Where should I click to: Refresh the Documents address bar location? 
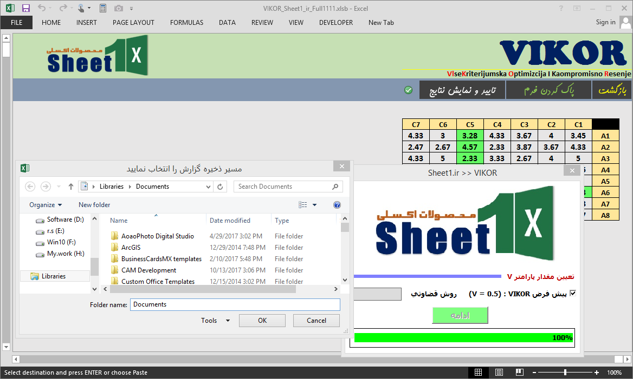click(x=221, y=186)
